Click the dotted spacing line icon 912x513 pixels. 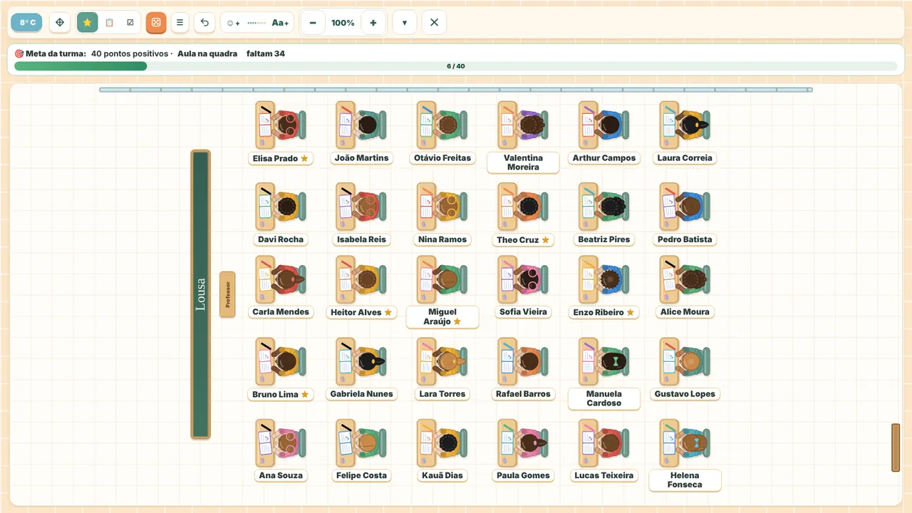pyautogui.click(x=256, y=24)
